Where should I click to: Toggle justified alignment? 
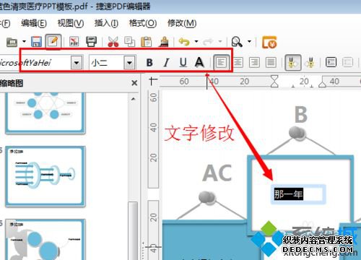271,63
